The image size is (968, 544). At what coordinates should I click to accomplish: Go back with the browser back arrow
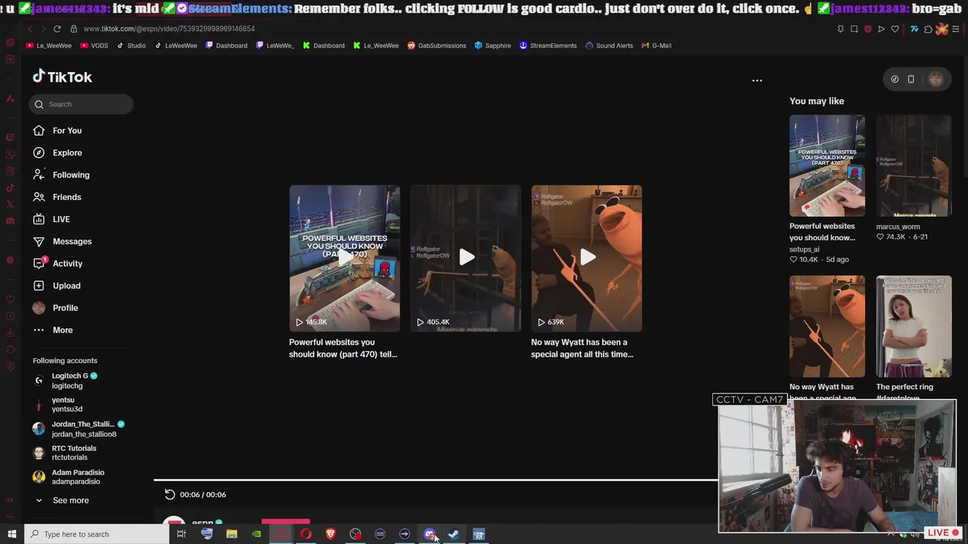coord(30,29)
